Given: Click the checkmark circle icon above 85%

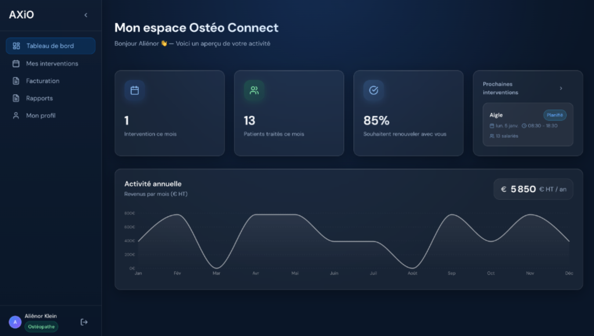Looking at the screenshot, I should 374,90.
